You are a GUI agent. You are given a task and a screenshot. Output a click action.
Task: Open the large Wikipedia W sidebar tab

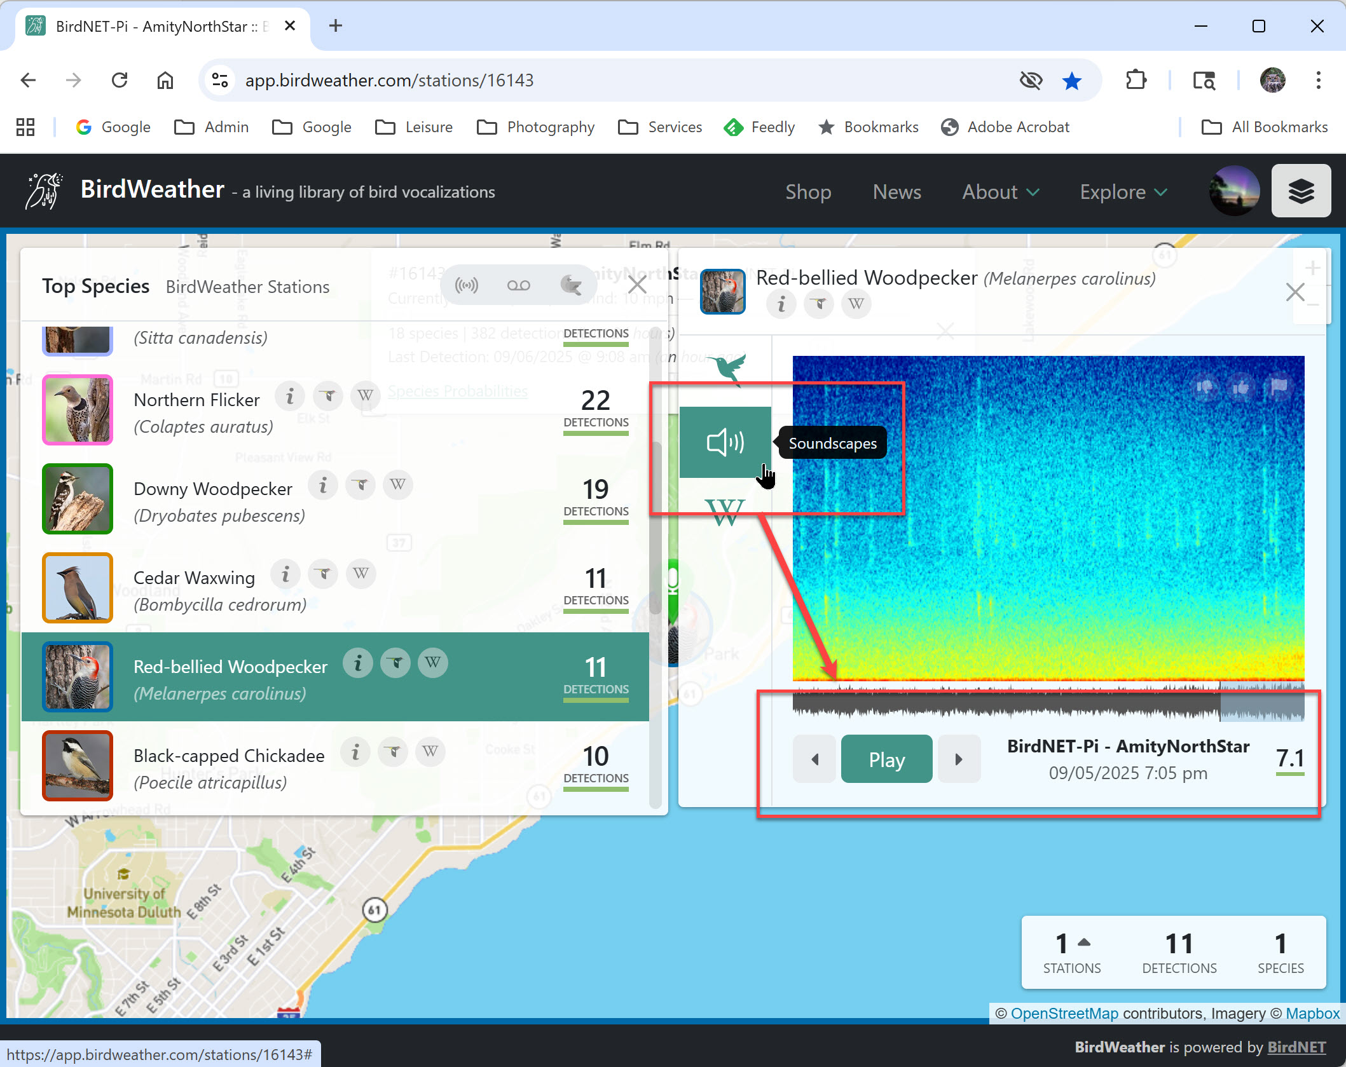point(725,512)
